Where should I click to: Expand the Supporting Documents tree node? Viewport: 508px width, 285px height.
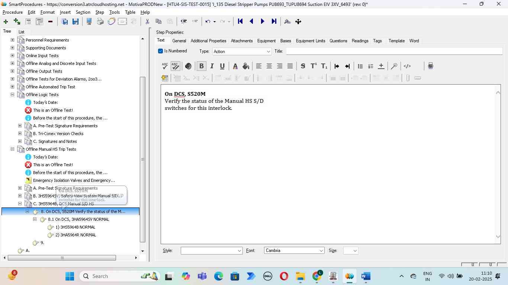[12, 48]
